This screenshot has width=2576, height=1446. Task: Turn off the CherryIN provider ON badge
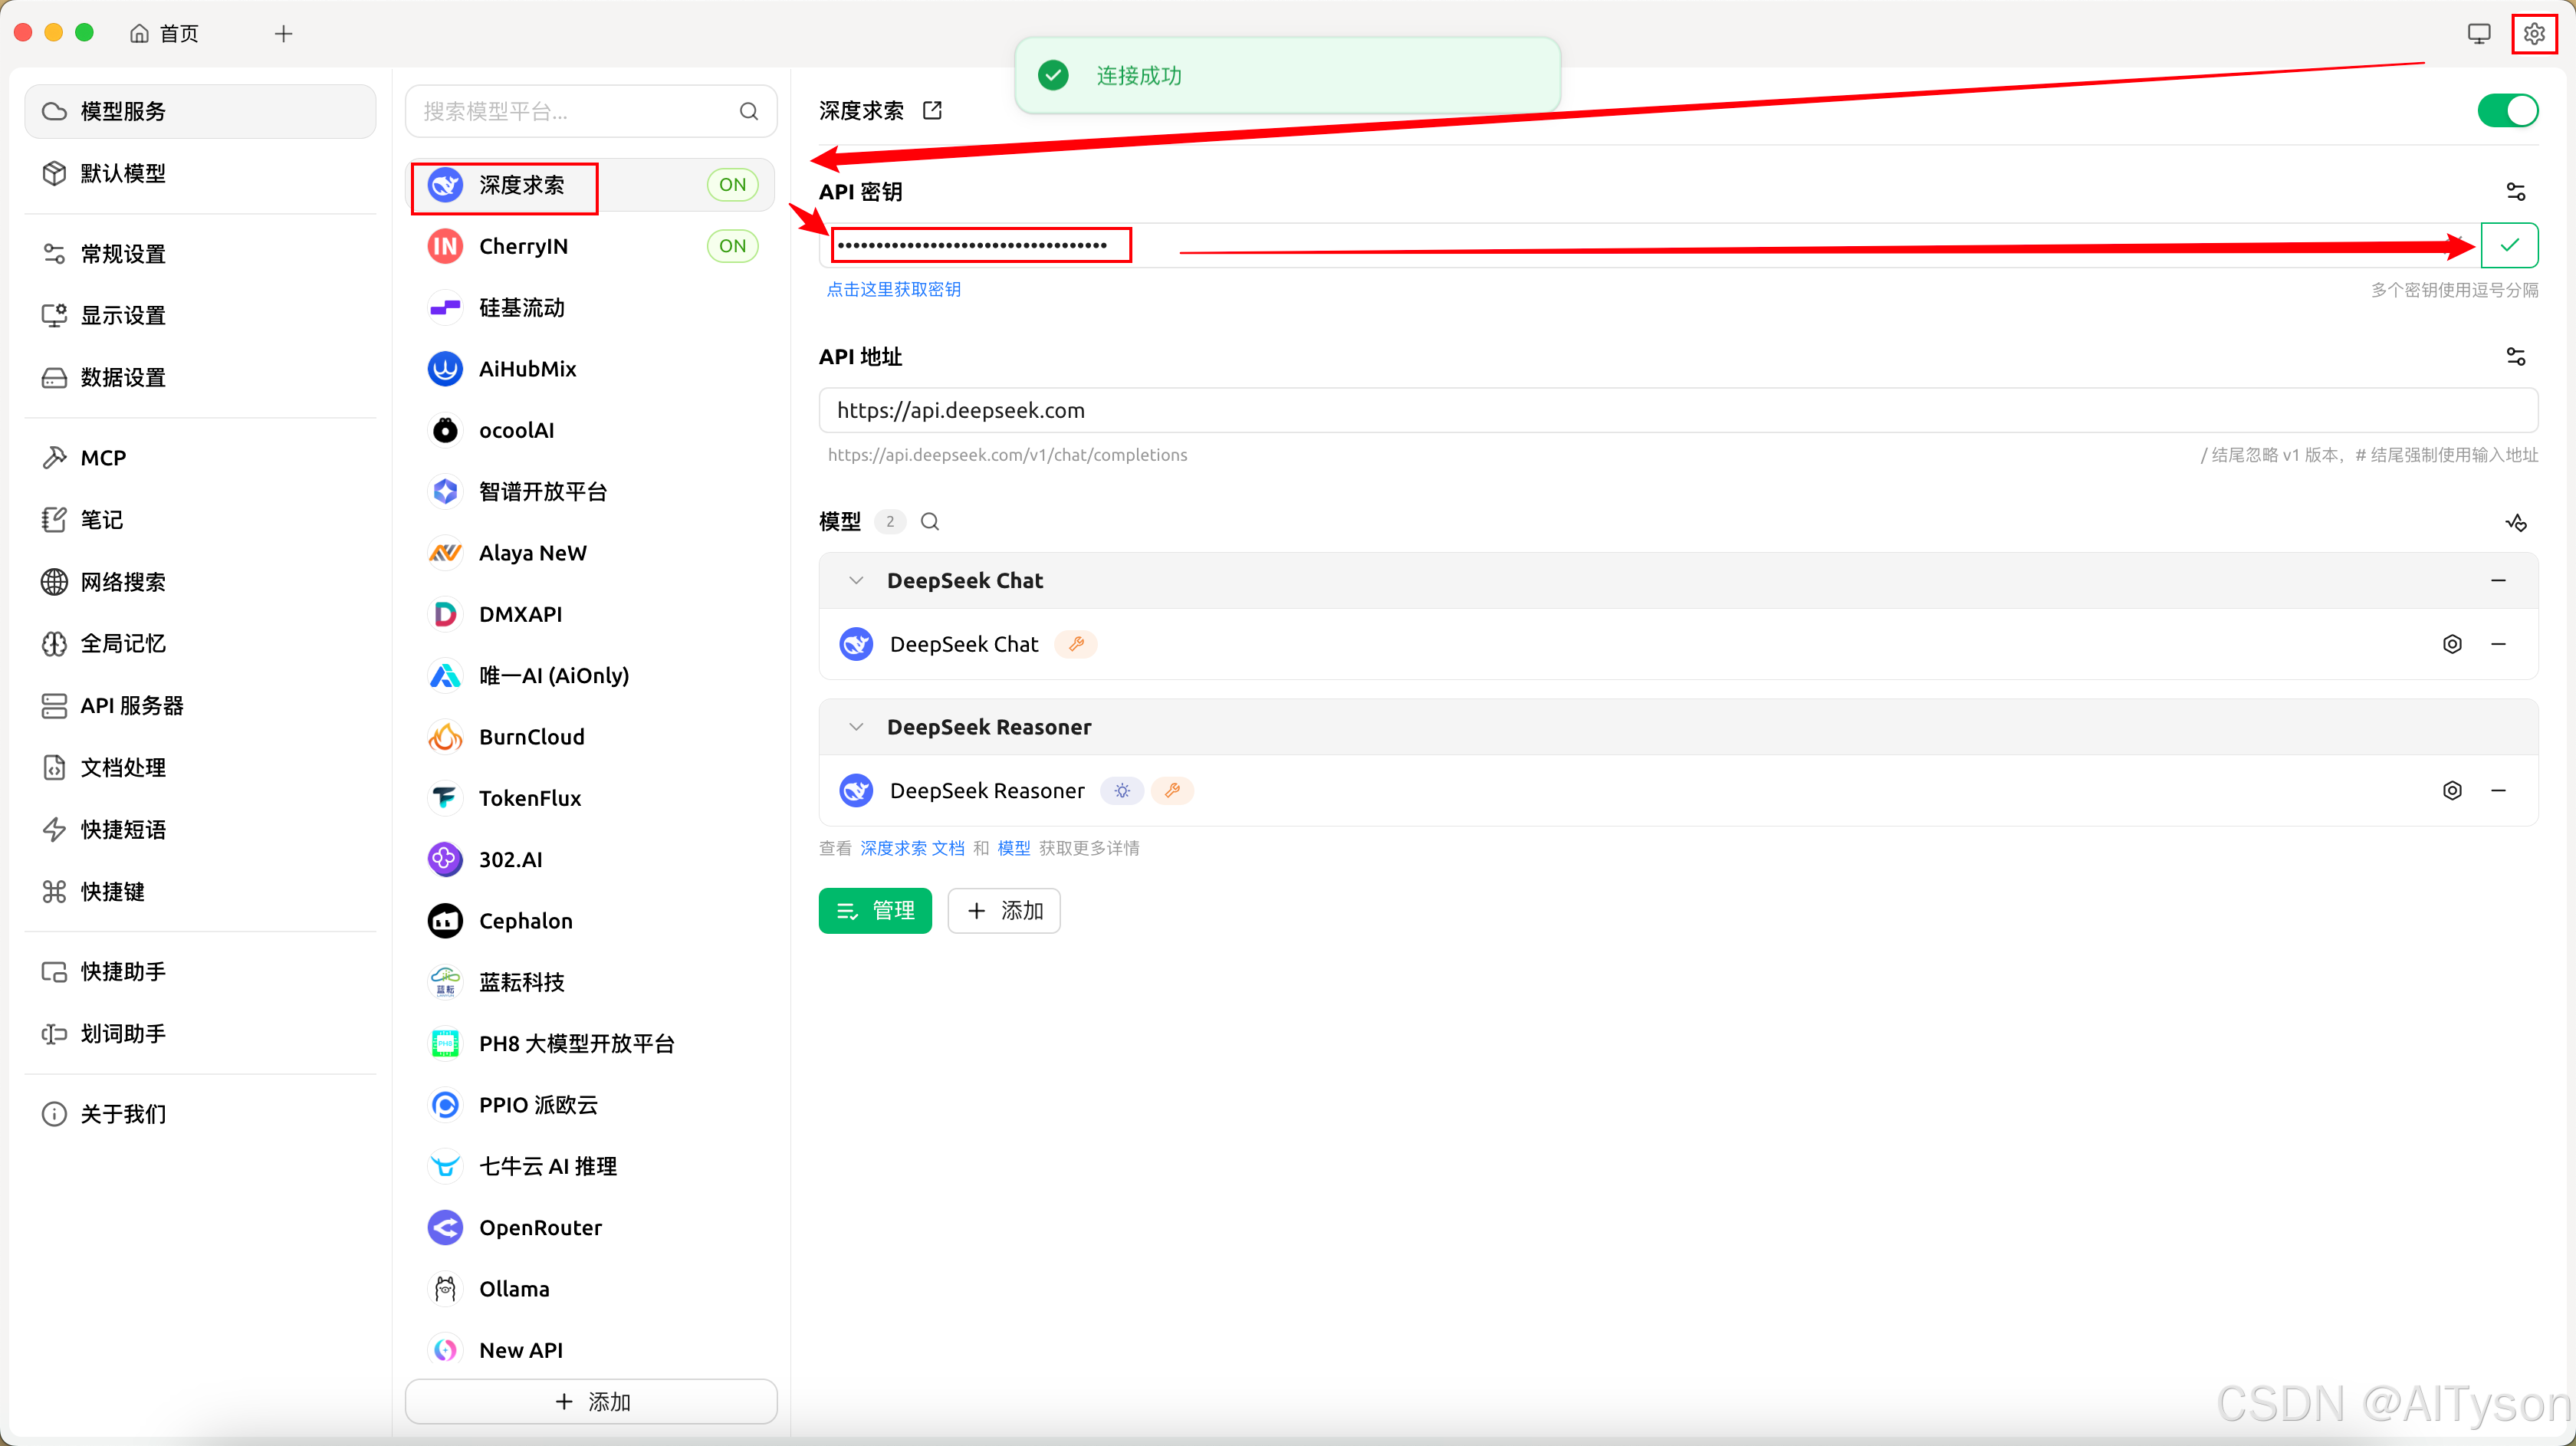[732, 245]
